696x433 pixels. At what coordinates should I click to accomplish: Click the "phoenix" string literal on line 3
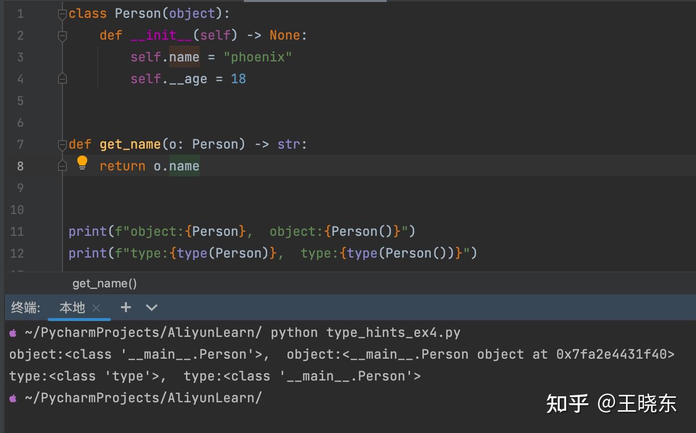pos(258,57)
